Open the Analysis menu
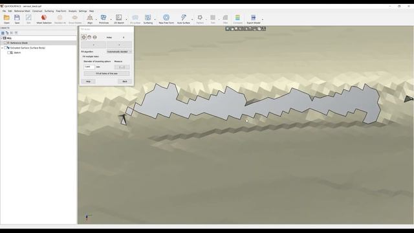This screenshot has width=414, height=233. [72, 11]
